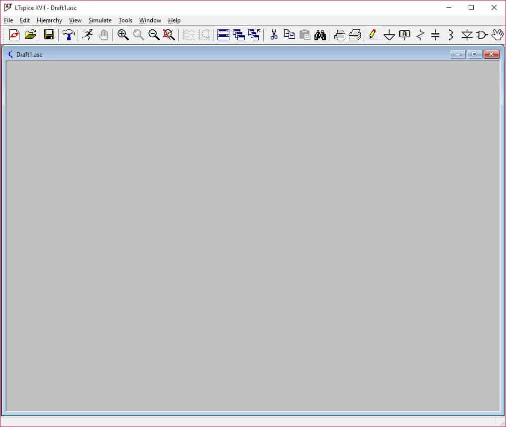Viewport: 506px width, 427px height.
Task: Open a file with the folder icon
Action: pos(30,35)
